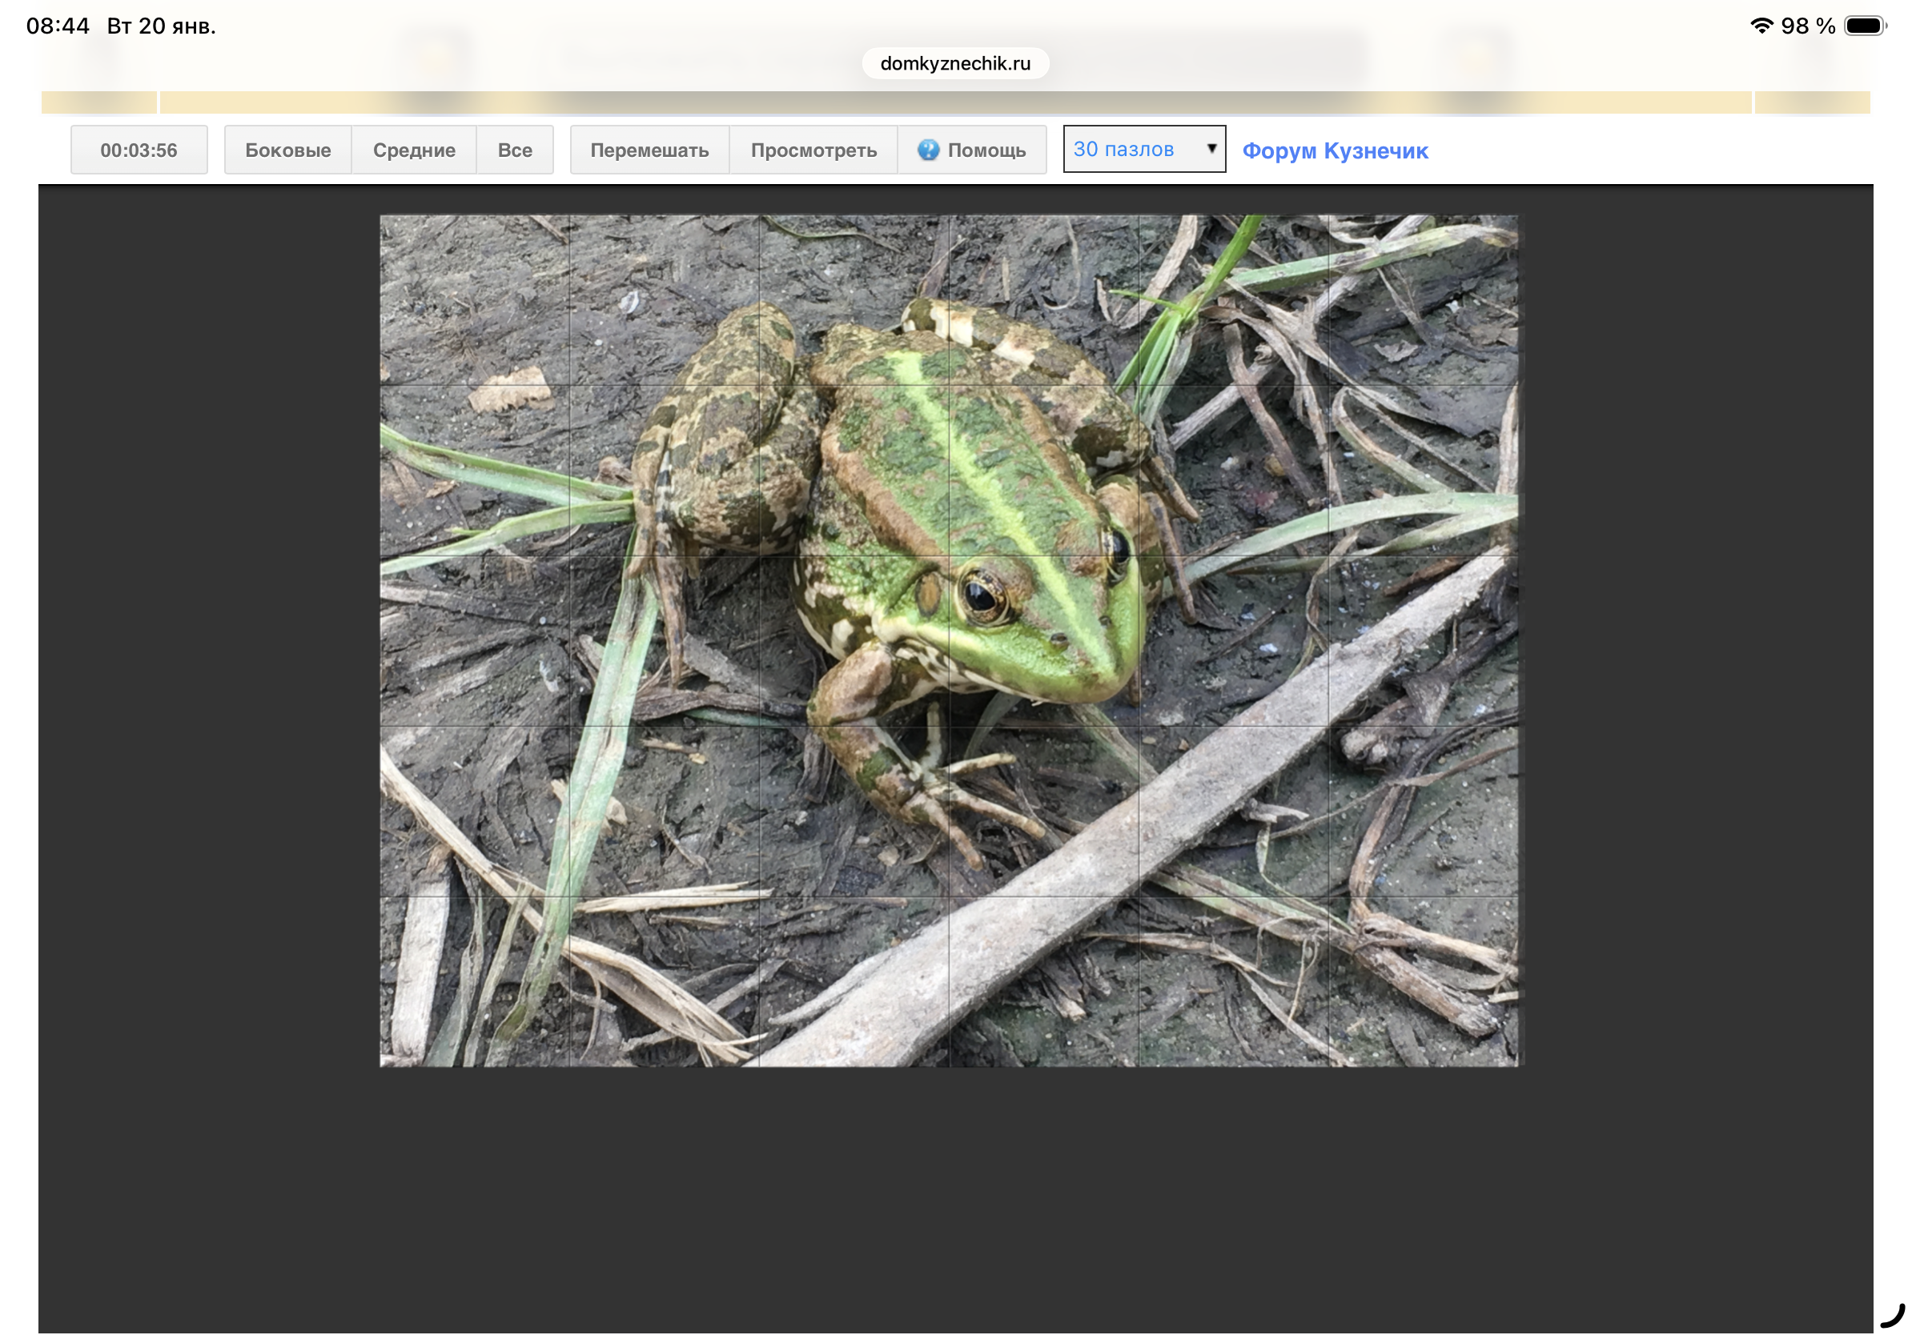Preview the image with Просмотреть
The image size is (1912, 1335).
click(x=813, y=150)
